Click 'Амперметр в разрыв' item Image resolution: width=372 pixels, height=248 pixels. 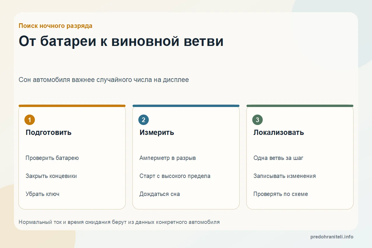pos(168,158)
